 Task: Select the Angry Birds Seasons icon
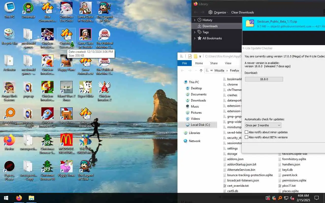(9, 91)
